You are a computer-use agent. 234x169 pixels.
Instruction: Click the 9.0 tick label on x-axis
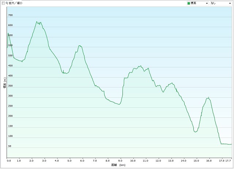[121, 161]
